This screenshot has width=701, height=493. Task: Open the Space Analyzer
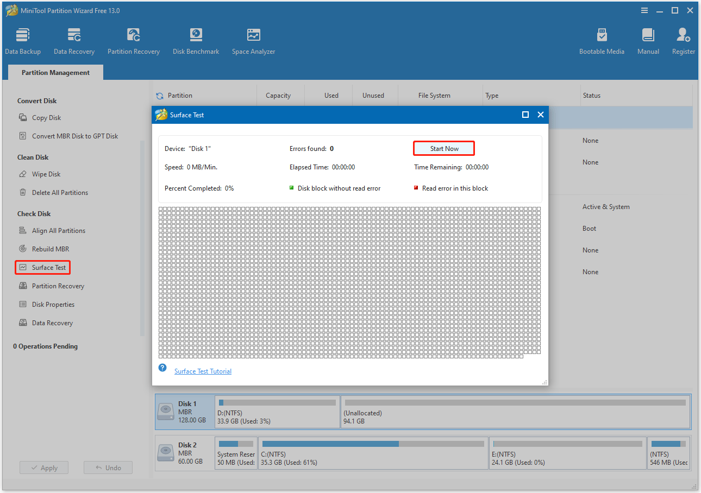(x=253, y=41)
